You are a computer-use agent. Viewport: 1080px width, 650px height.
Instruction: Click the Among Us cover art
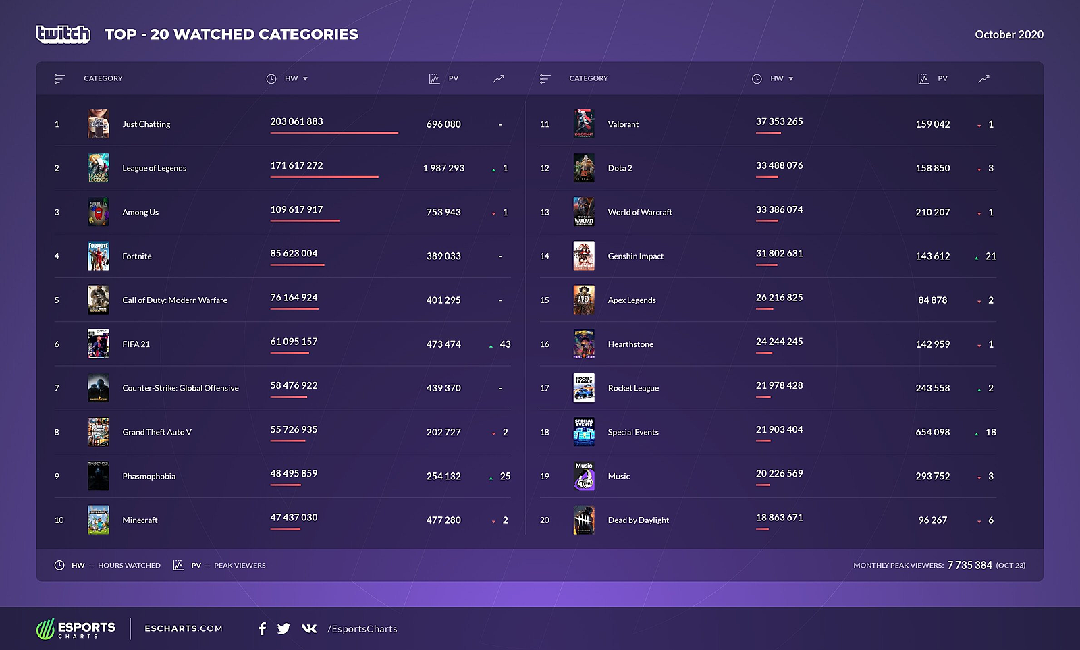[x=99, y=212]
